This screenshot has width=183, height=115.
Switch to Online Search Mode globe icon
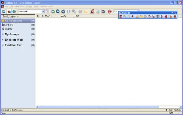[x=14, y=11]
